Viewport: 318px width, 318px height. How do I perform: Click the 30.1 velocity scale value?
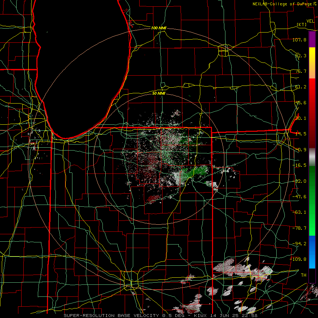click(301, 118)
